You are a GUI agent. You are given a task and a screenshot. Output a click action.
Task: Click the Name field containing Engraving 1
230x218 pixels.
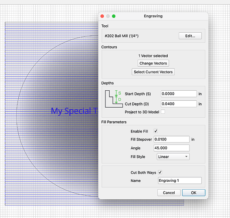point(180,181)
